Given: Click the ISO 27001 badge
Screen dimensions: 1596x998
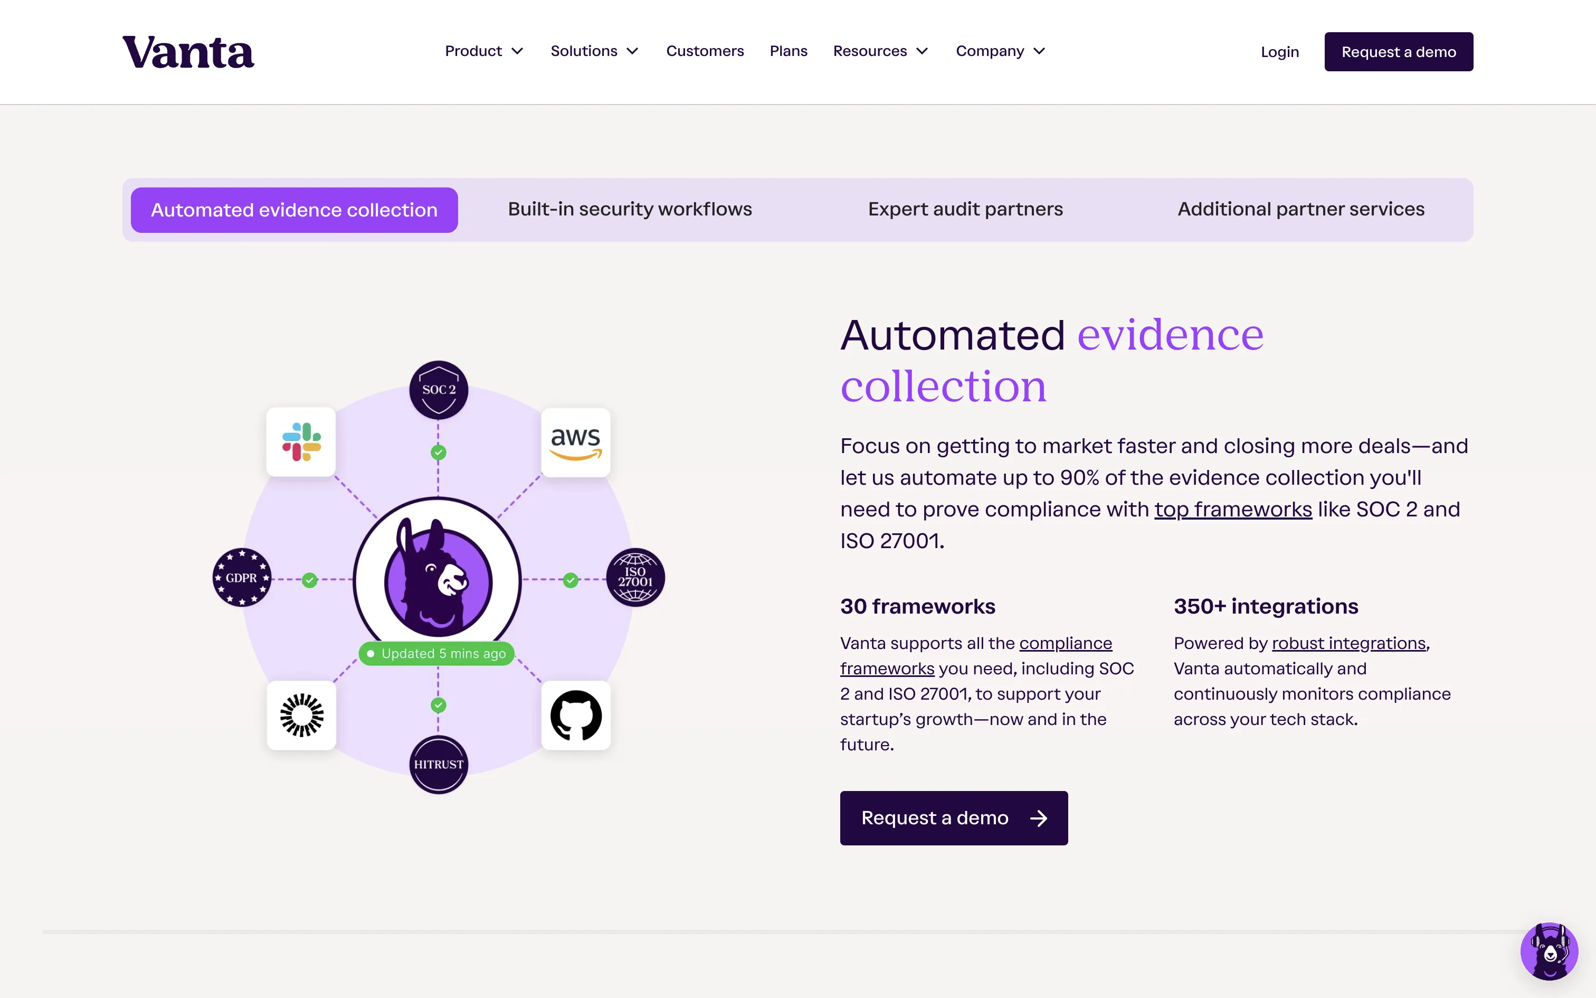Looking at the screenshot, I should [635, 578].
